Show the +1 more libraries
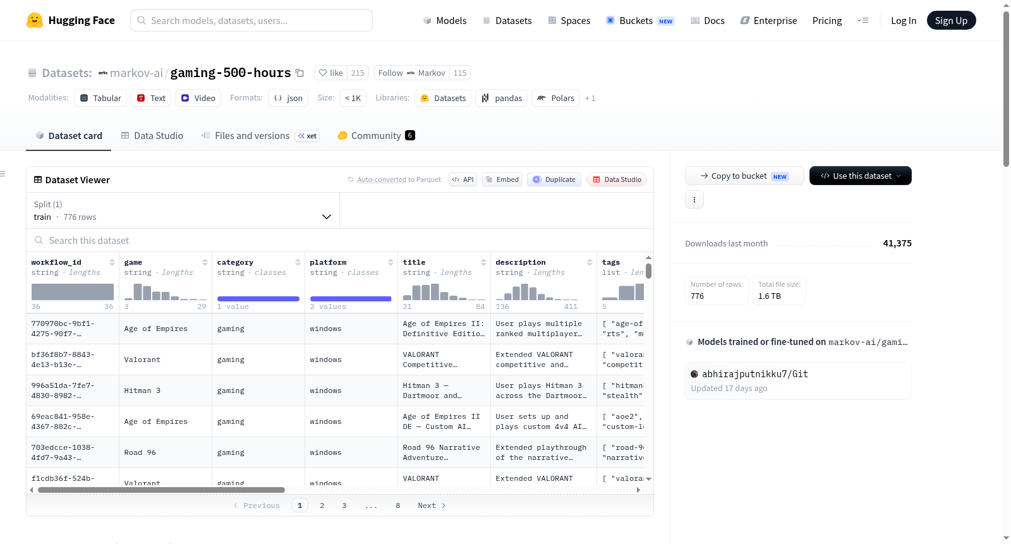This screenshot has width=1011, height=544. pos(590,98)
